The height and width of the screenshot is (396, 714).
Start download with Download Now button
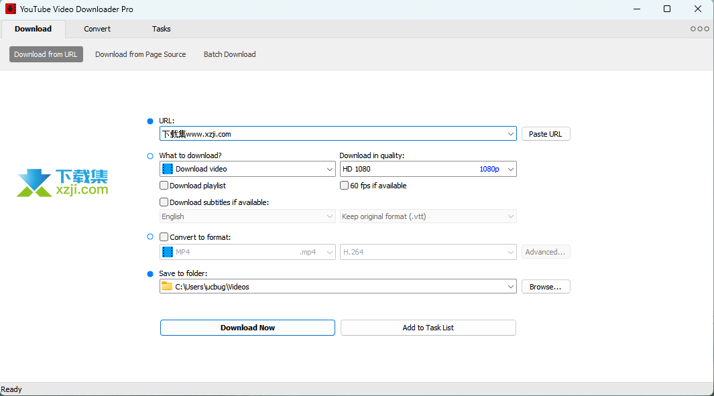247,328
